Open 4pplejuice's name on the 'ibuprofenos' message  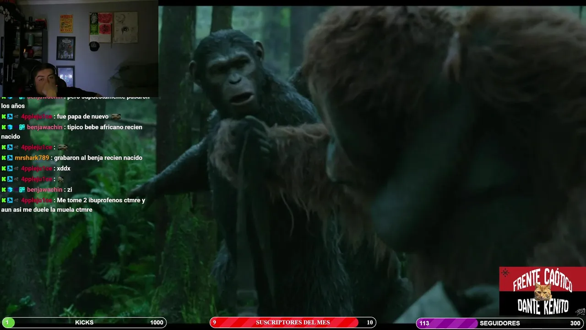pos(37,200)
